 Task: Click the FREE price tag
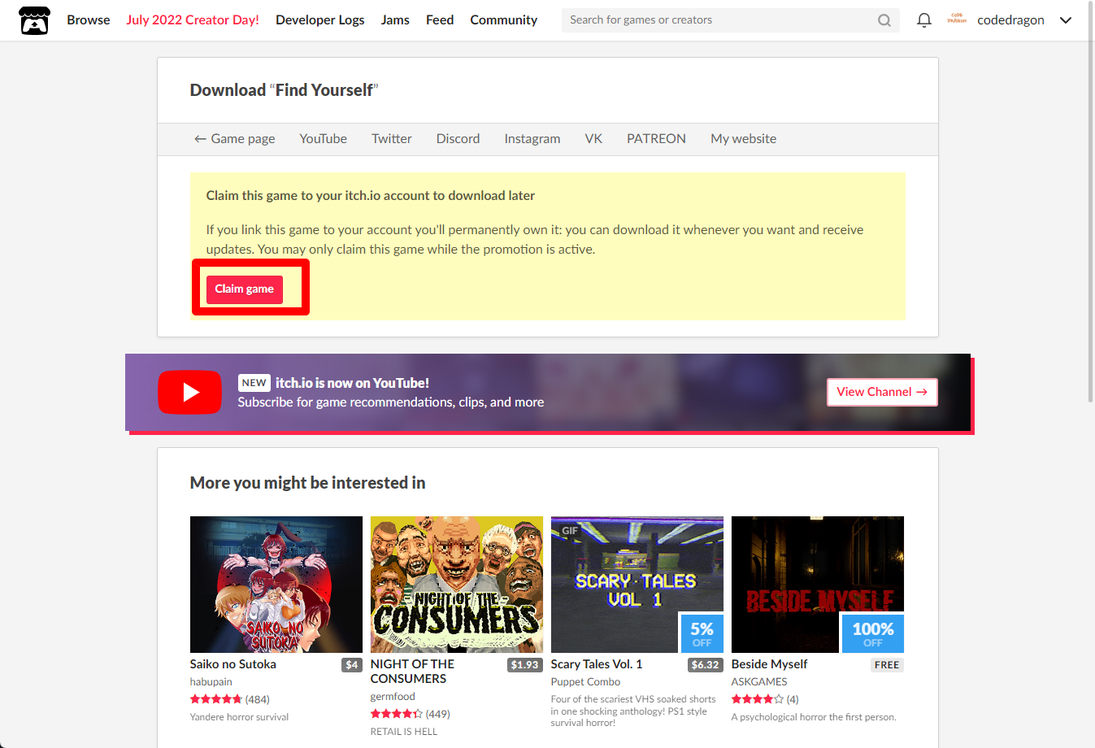pyautogui.click(x=887, y=665)
